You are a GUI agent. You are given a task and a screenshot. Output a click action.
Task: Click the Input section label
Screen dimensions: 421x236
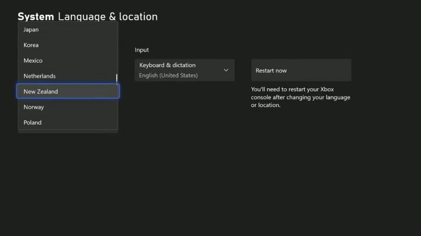pyautogui.click(x=141, y=50)
